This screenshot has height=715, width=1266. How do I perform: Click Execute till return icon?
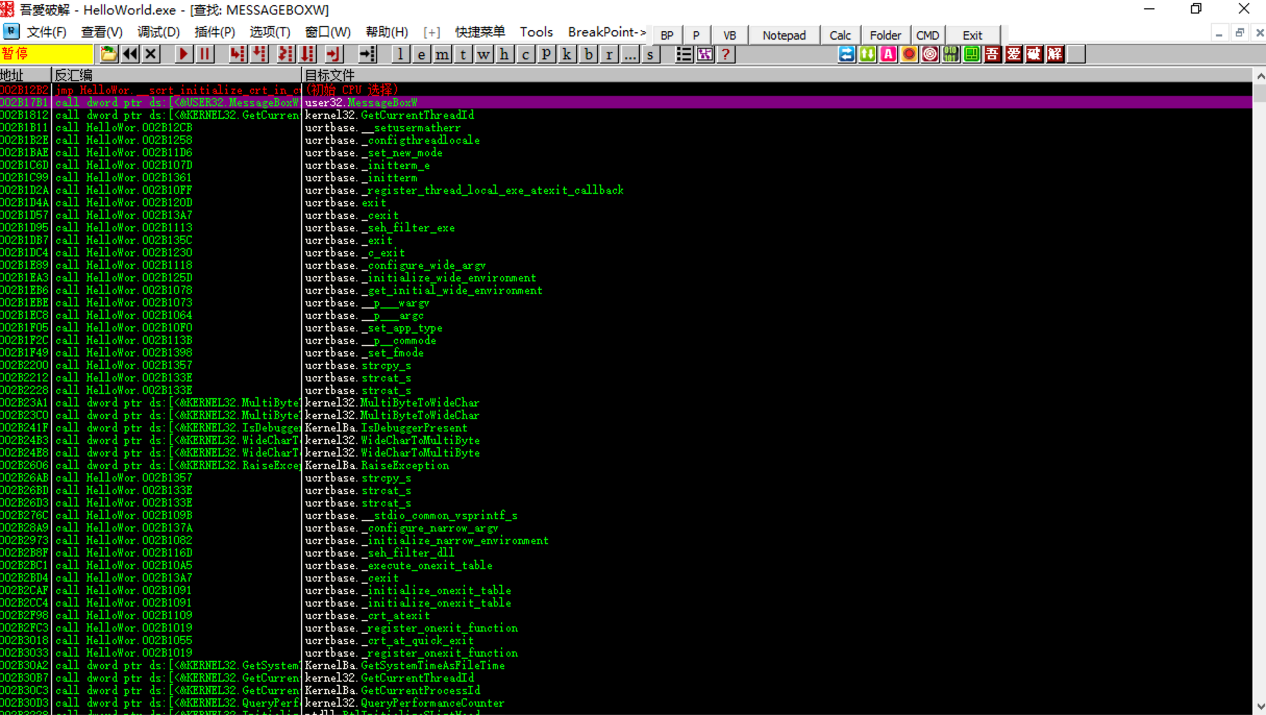click(333, 54)
